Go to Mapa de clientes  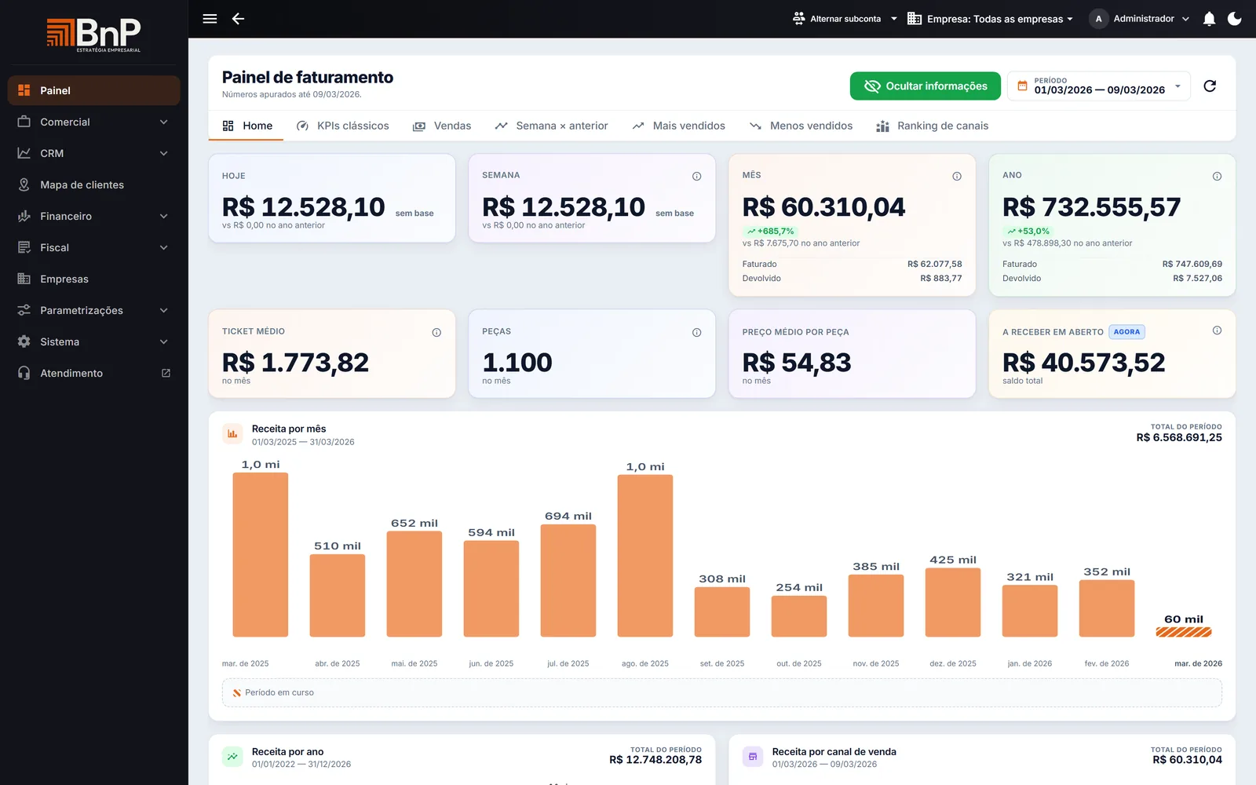click(x=94, y=184)
